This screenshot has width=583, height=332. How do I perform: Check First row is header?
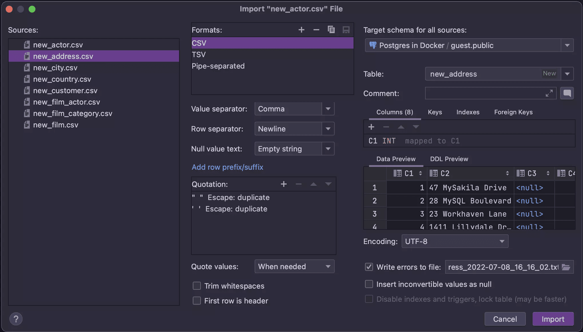coord(197,301)
